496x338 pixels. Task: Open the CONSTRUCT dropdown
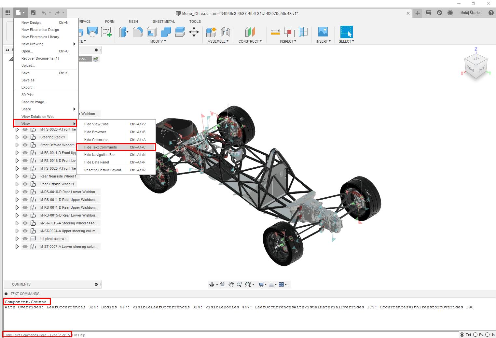250,41
